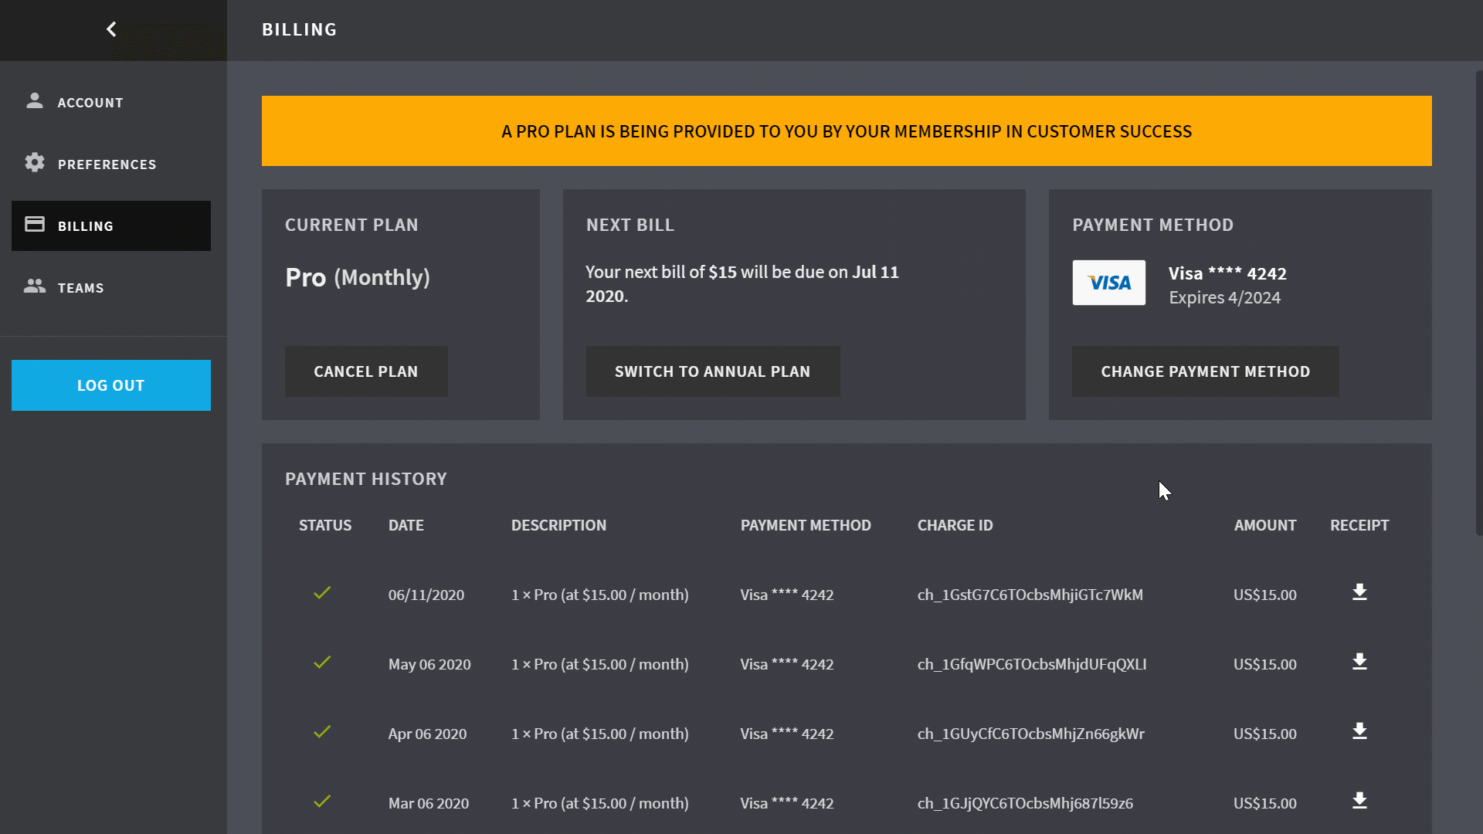The image size is (1483, 834).
Task: Switch to Annual Plan
Action: click(712, 371)
